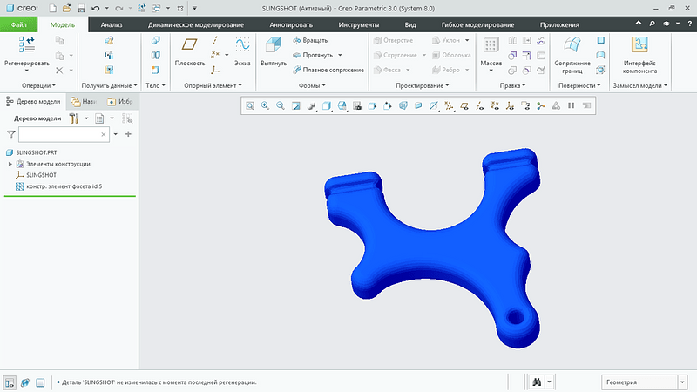Expand the Правка group dropdown
This screenshot has width=697, height=392.
point(512,85)
